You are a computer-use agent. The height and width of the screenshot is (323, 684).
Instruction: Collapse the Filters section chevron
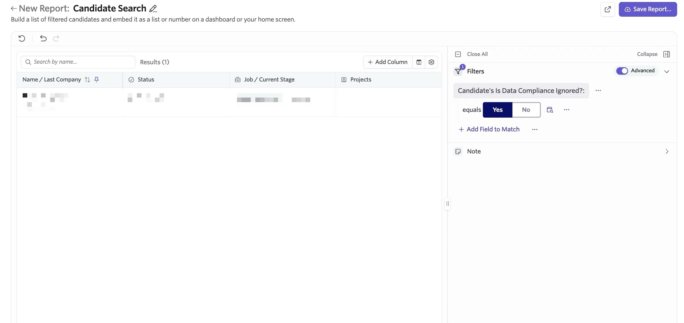pos(667,71)
